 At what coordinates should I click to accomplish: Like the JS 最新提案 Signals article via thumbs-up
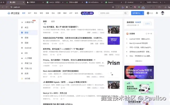62,88
